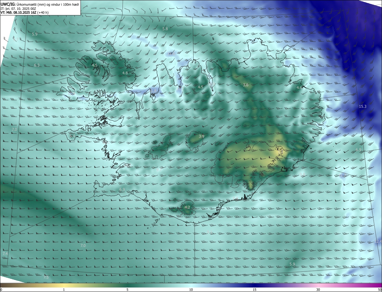The width and height of the screenshot is (382, 292).
Task: Click the 5.8 value on the map
Action: [x=165, y=29]
